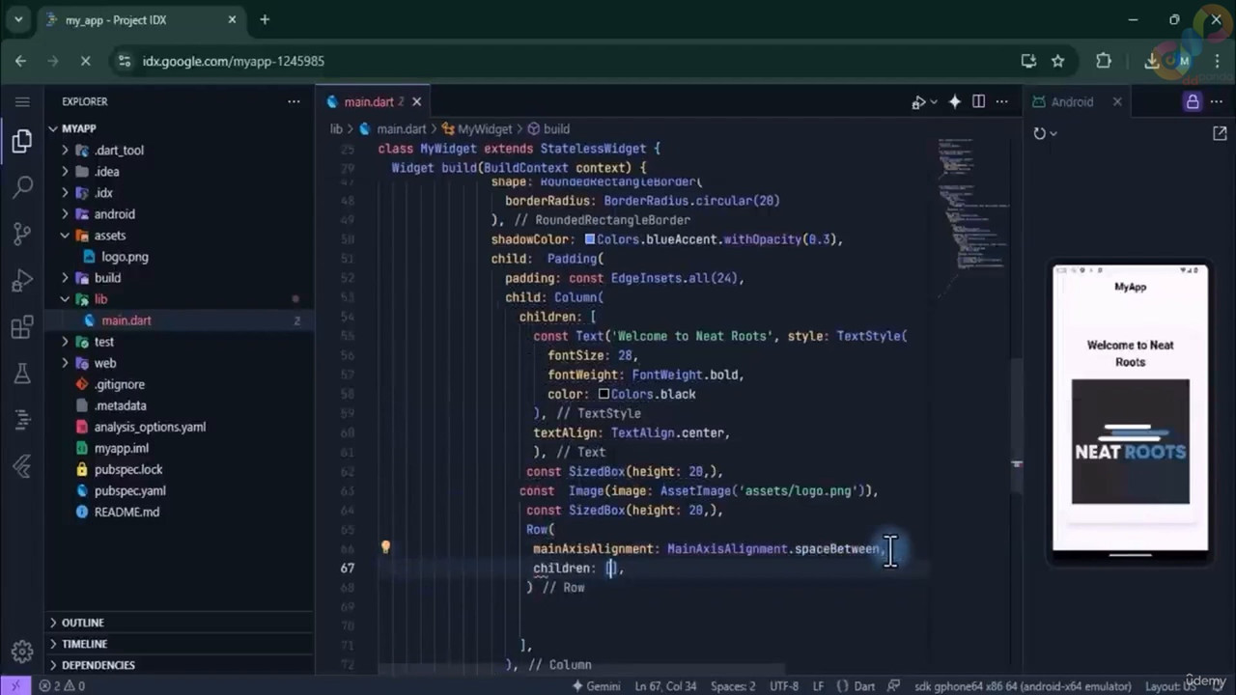The height and width of the screenshot is (695, 1236).
Task: Open the reload options dropdown in Android panel
Action: (1053, 133)
